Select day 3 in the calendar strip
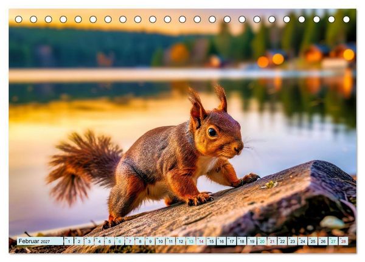365x262 pixels. coord(89,241)
